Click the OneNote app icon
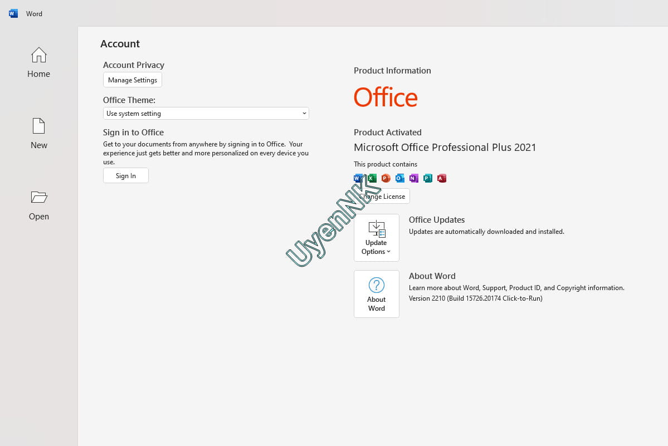Viewport: 668px width, 446px height. [413, 178]
